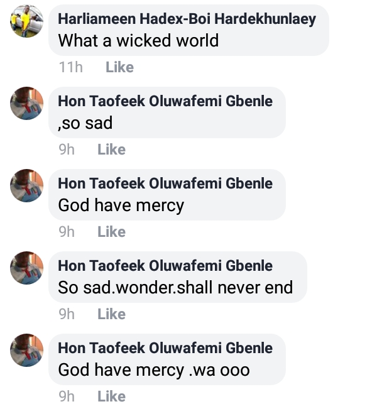Image resolution: width=377 pixels, height=404 pixels.
Task: Like the 'What a wicked world' comment
Action: tap(119, 67)
